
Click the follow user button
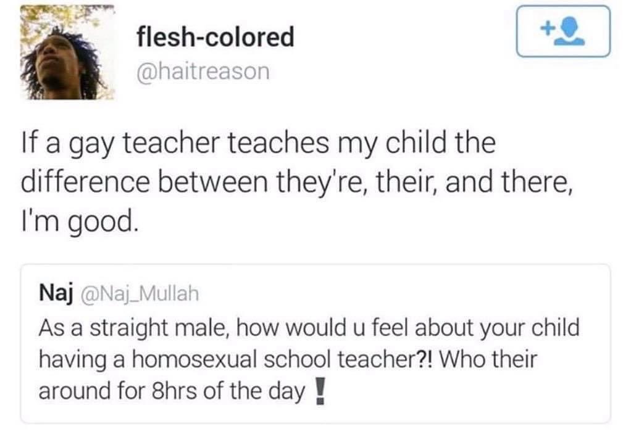click(x=563, y=31)
